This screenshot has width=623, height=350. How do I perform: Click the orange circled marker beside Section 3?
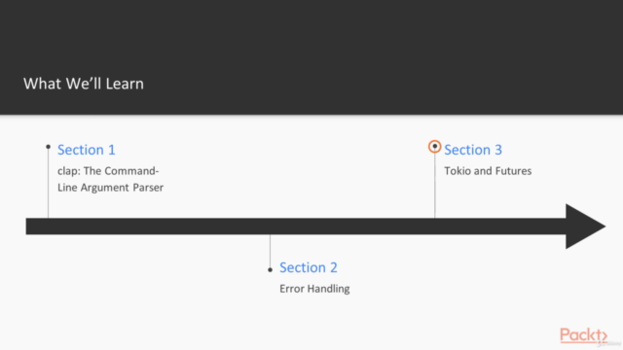coord(435,147)
